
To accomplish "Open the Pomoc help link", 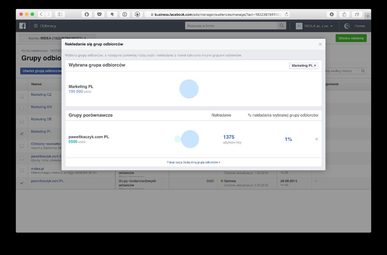I will (x=360, y=26).
